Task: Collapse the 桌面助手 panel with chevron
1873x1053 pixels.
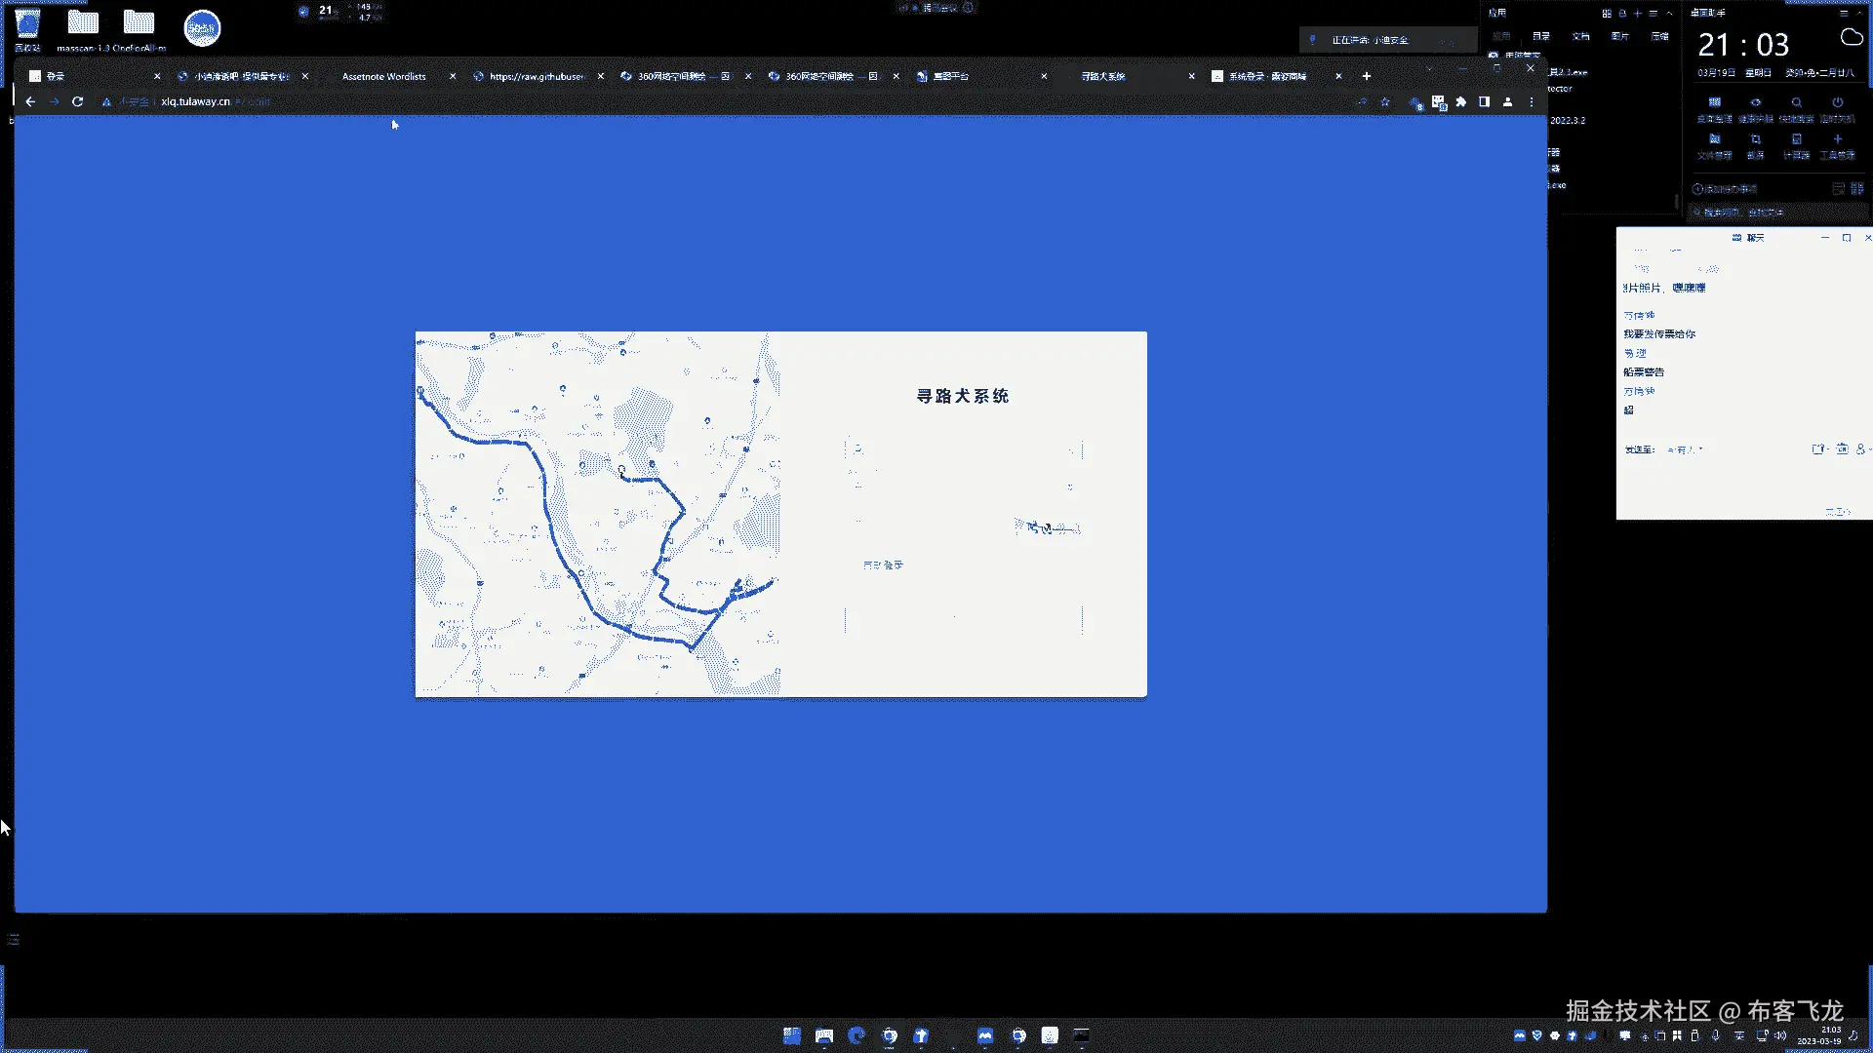Action: 1861,14
